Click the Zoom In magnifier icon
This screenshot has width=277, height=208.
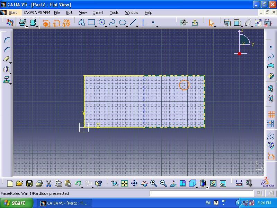tap(153, 183)
